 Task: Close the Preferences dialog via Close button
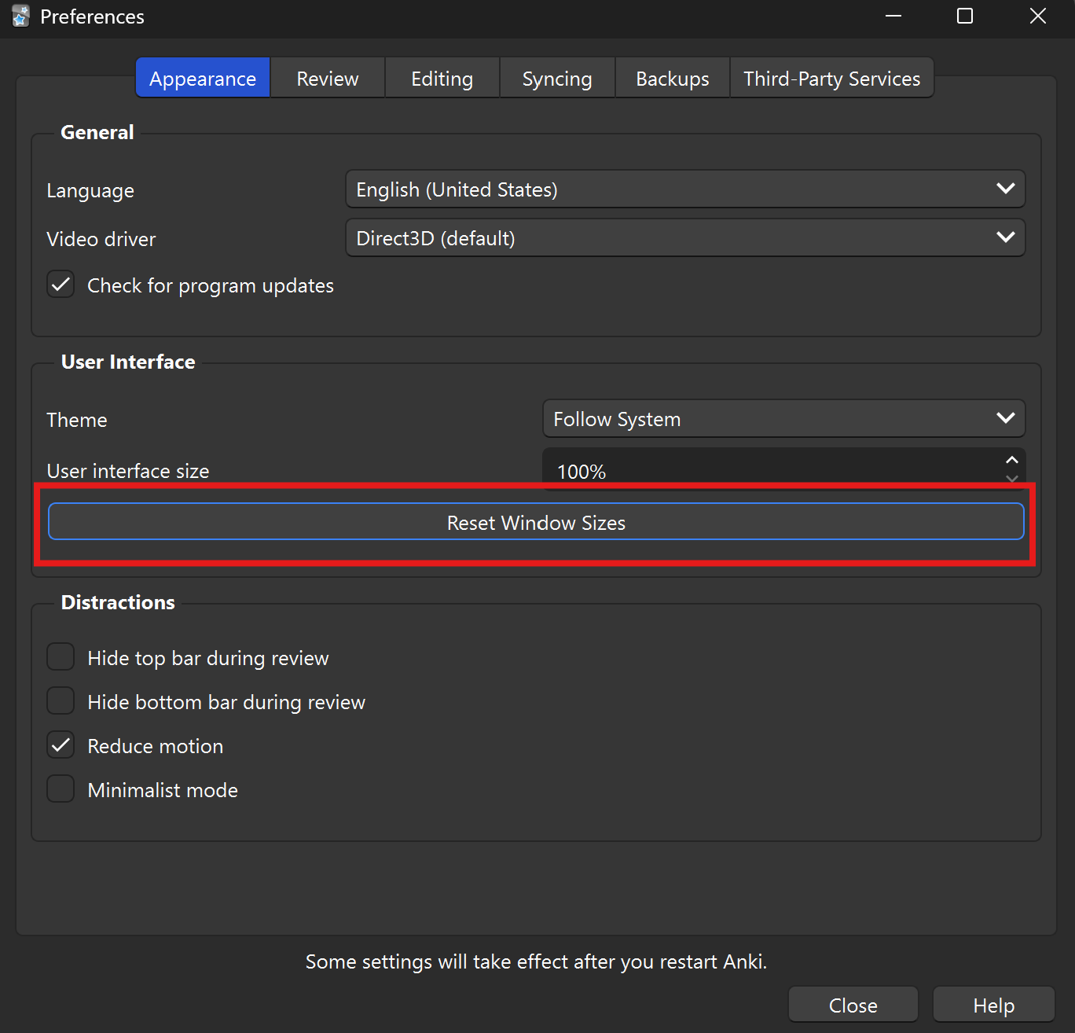coord(853,1005)
